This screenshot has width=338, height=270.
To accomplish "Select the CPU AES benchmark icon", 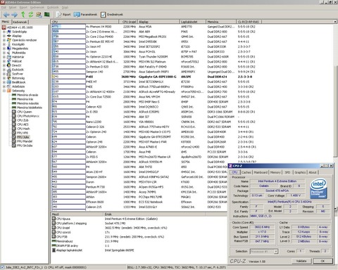I will click(14, 124).
